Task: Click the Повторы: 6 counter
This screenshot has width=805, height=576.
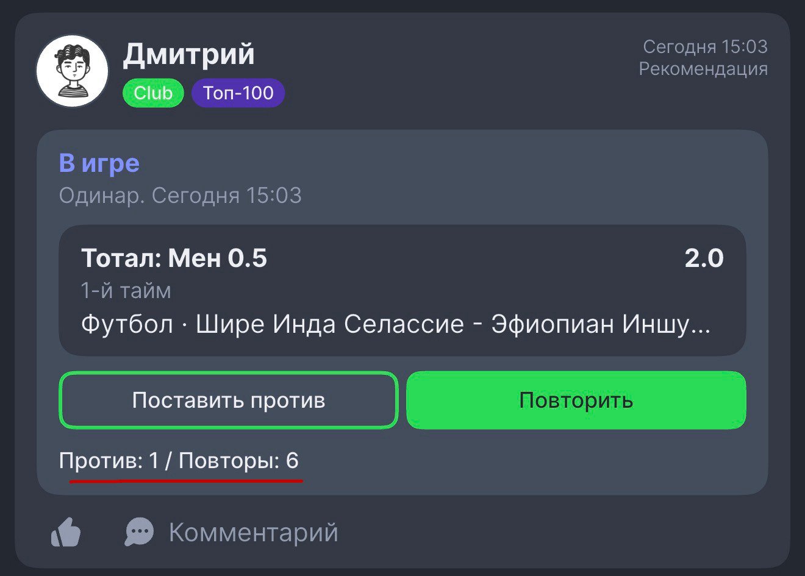Action: pos(238,461)
